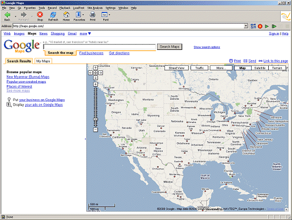292x220 pixels.
Task: Start recording with the red R button
Action: tap(260, 26)
